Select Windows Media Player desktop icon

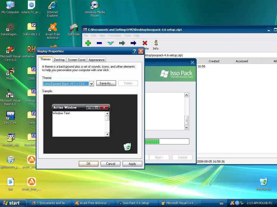pyautogui.click(x=95, y=9)
